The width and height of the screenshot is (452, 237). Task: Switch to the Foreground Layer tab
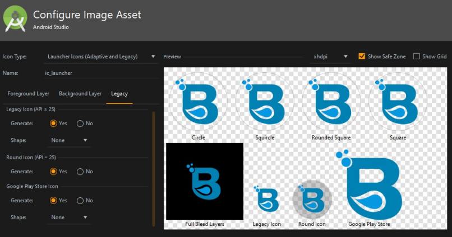coord(28,93)
